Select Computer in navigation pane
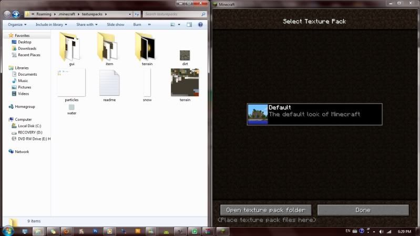The width and height of the screenshot is (420, 236). tap(23, 119)
